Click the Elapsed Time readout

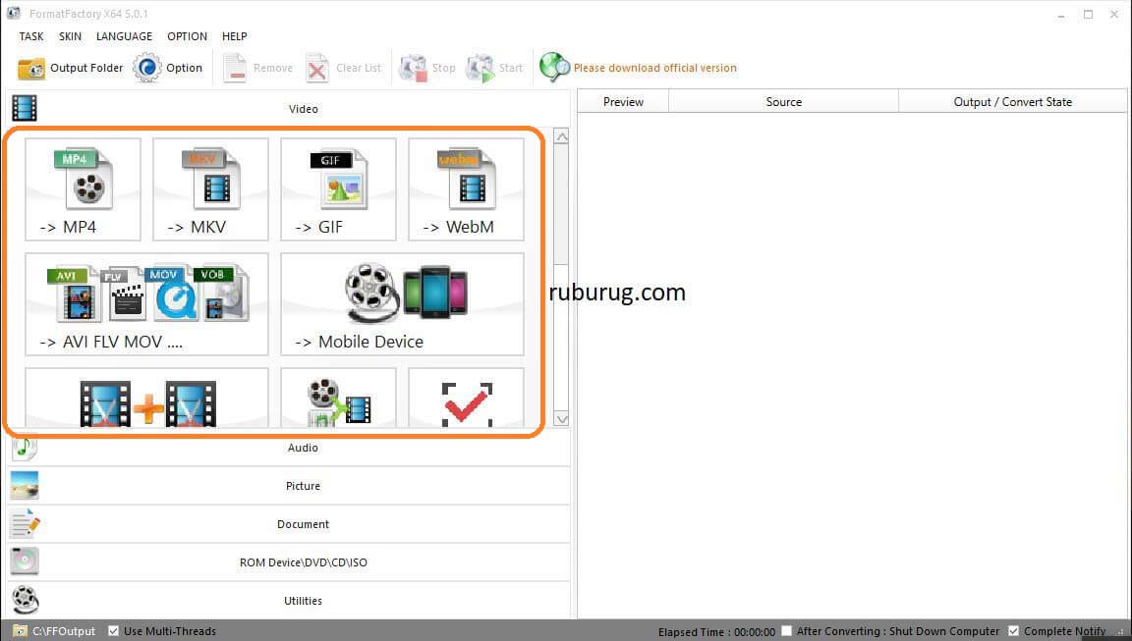click(x=716, y=631)
